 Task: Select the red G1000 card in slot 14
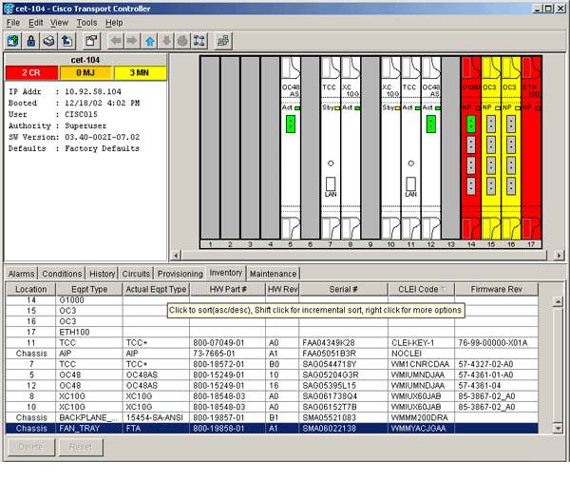tap(471, 147)
